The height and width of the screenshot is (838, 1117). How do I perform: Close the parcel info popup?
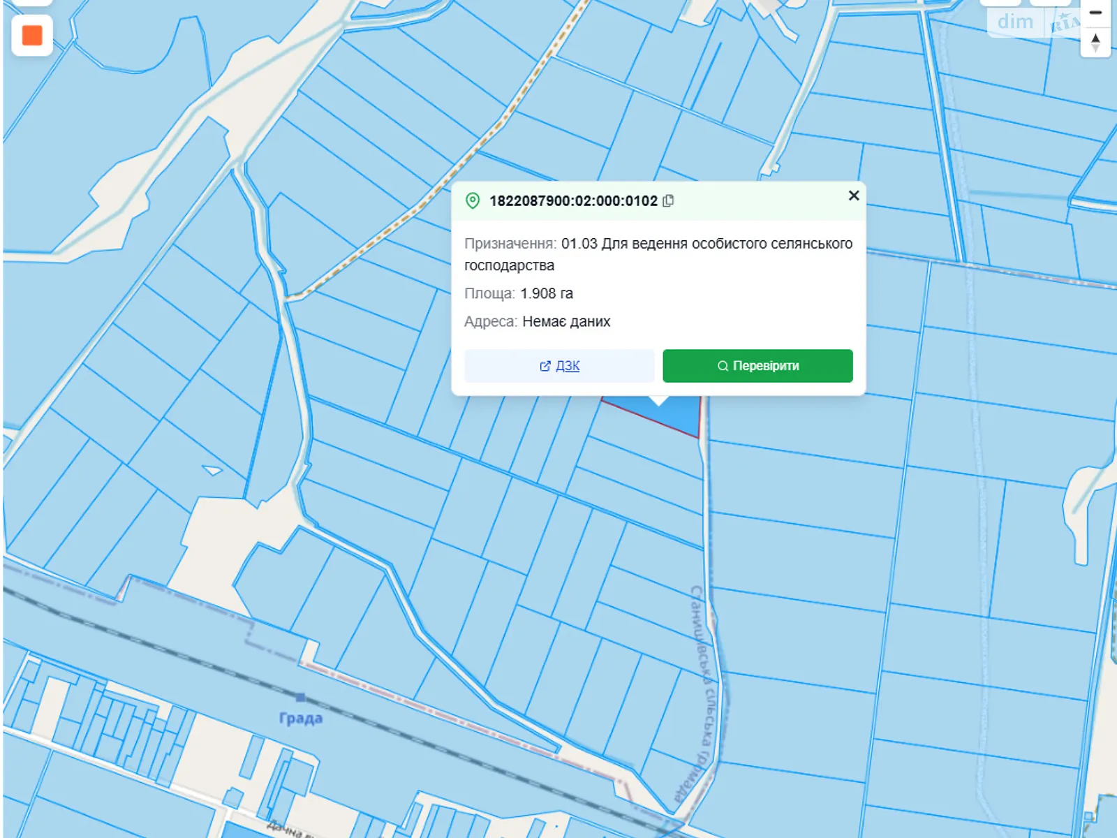(x=853, y=196)
